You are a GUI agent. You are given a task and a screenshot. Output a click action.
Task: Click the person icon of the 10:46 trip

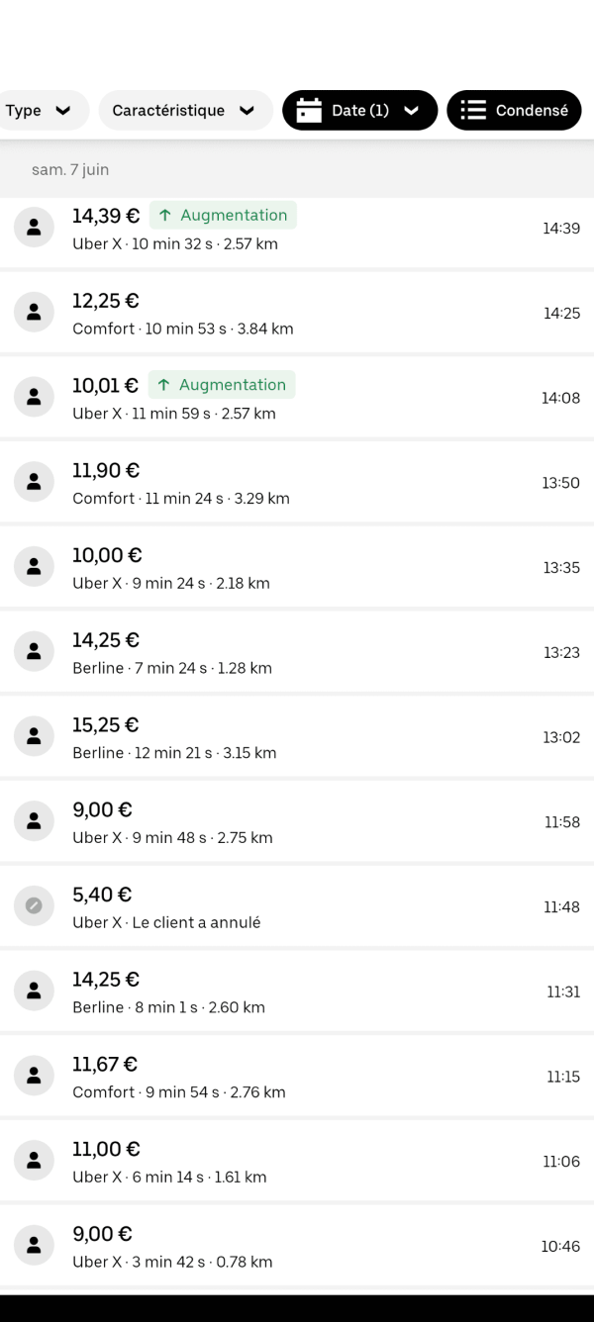[x=34, y=1247]
